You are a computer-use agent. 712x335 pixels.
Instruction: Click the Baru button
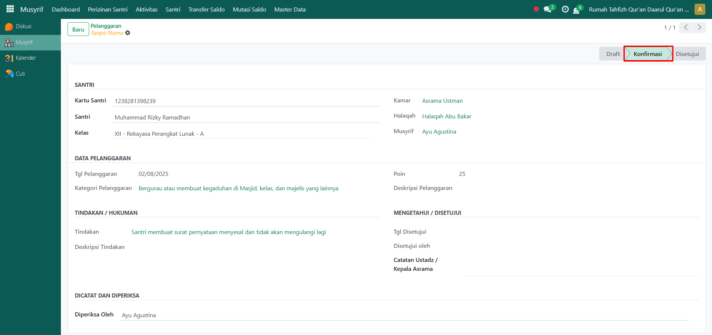pyautogui.click(x=78, y=29)
